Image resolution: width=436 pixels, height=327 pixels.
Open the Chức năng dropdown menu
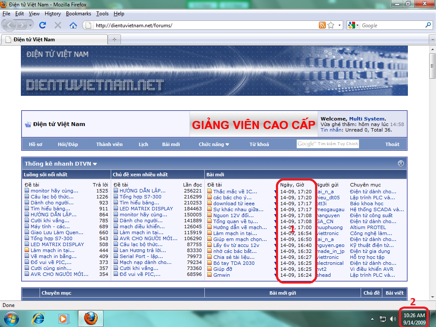pyautogui.click(x=214, y=144)
